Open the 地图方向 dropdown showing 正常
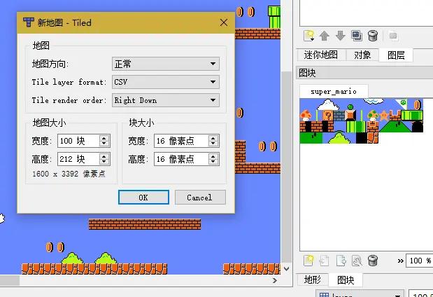This screenshot has width=433, height=297. 166,64
